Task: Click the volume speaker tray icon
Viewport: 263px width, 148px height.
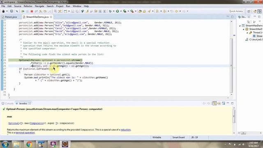Action: click(244, 144)
